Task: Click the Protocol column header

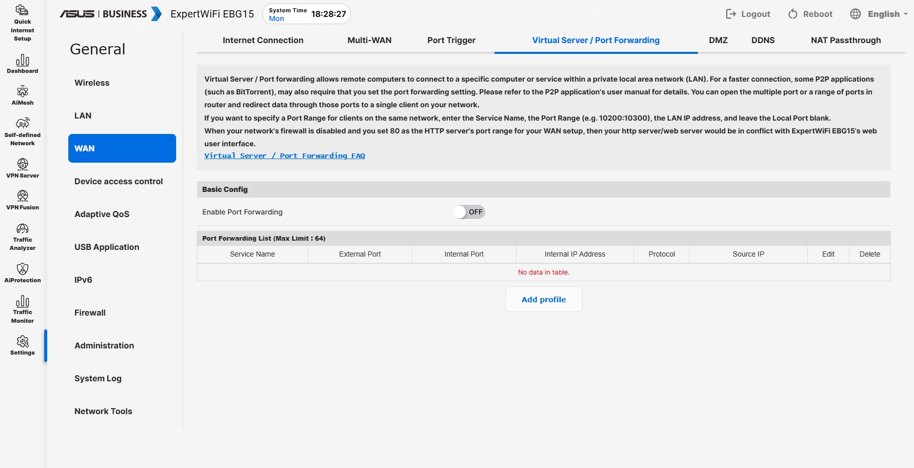Action: [662, 254]
